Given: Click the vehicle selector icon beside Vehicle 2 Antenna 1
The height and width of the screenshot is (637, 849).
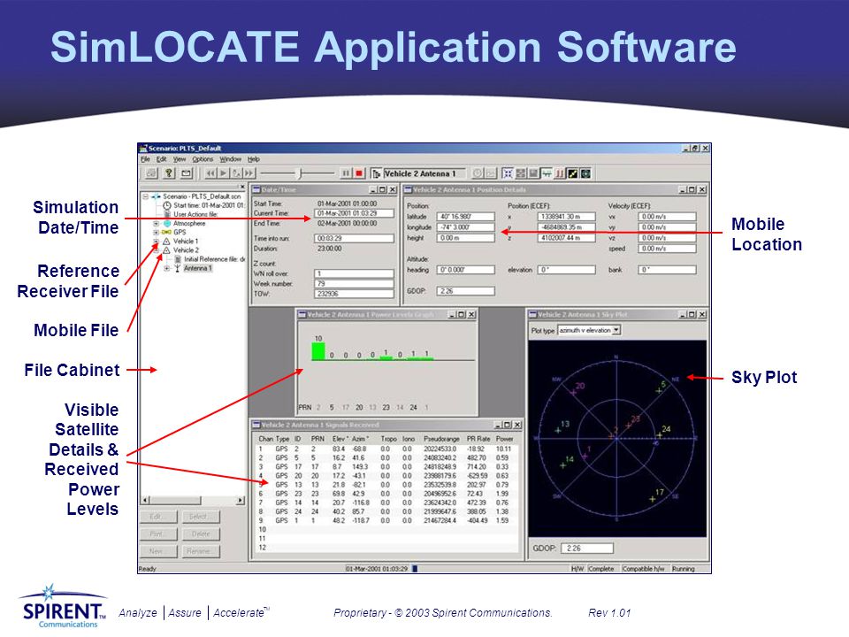Looking at the screenshot, I should pos(377,173).
